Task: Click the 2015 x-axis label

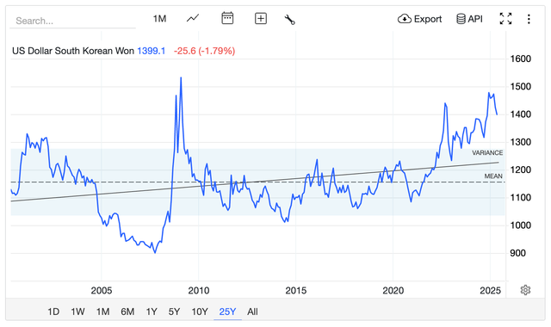Action: pos(296,291)
